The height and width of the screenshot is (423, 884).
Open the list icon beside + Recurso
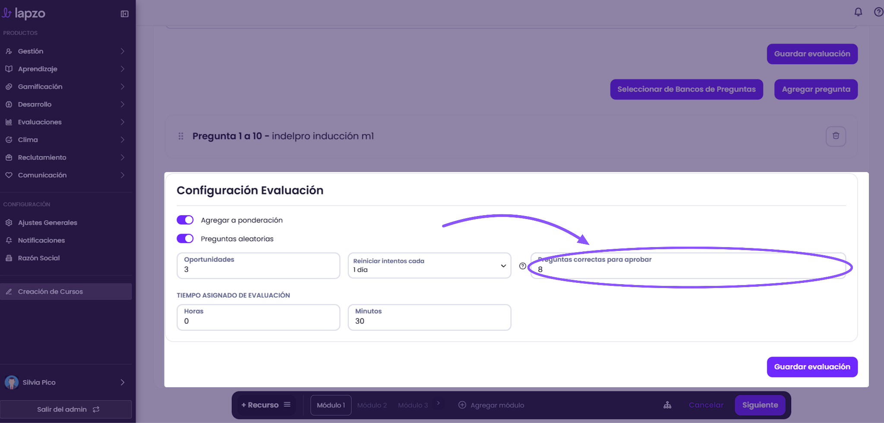pyautogui.click(x=287, y=404)
